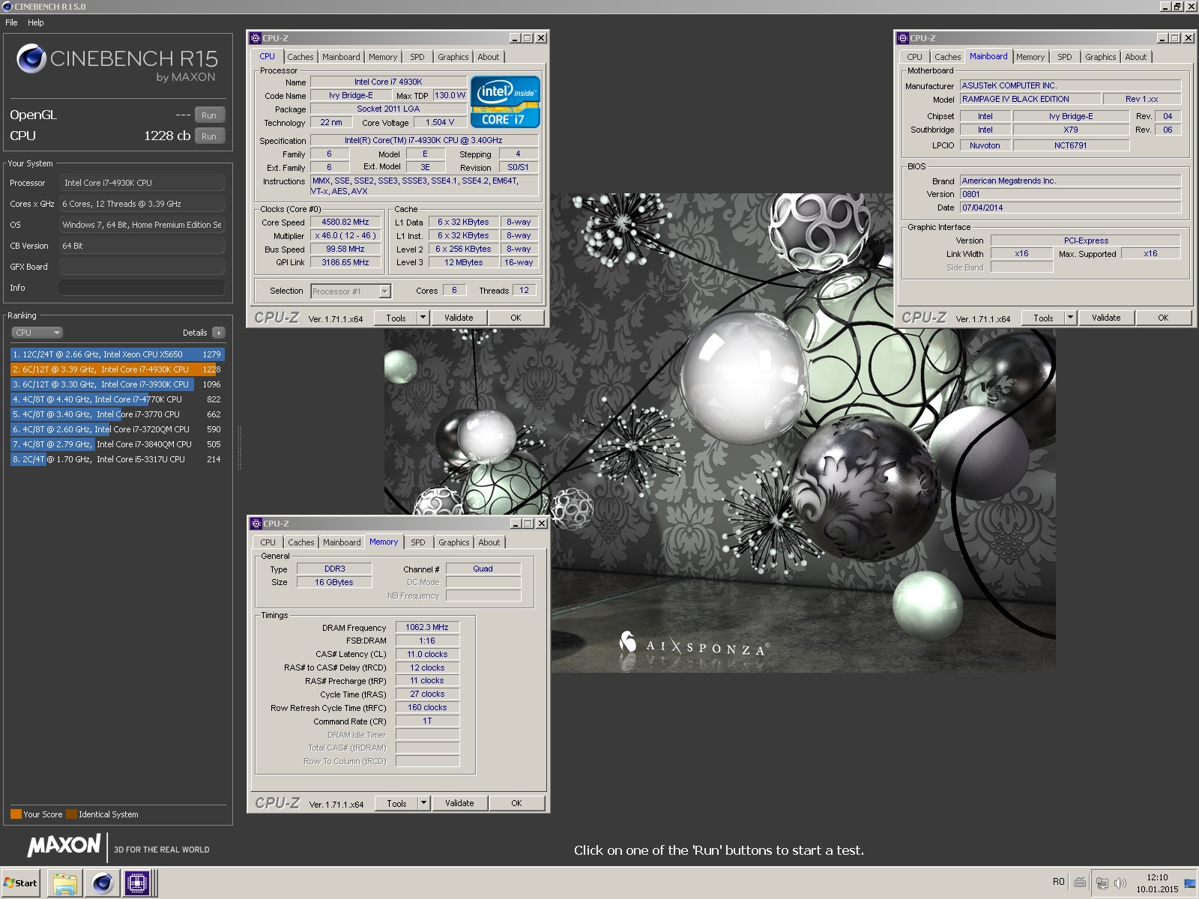Expand Tools dropdown arrow in Memory CPU-Z
The image size is (1199, 899).
(x=423, y=803)
